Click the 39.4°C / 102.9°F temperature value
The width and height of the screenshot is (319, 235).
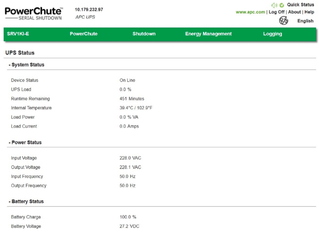tap(136, 108)
